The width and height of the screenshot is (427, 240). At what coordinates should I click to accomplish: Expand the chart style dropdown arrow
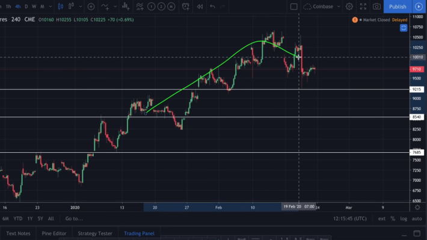tap(81, 7)
